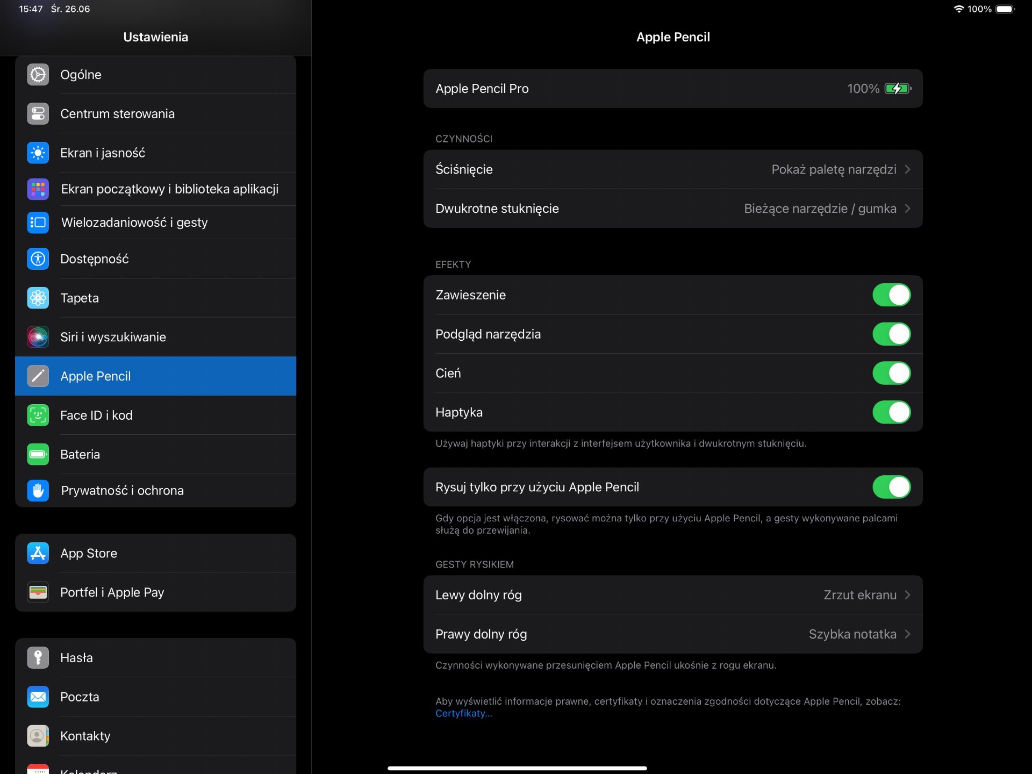Open the Certyfikaty link
Screen dimensions: 1032x774
coord(463,713)
